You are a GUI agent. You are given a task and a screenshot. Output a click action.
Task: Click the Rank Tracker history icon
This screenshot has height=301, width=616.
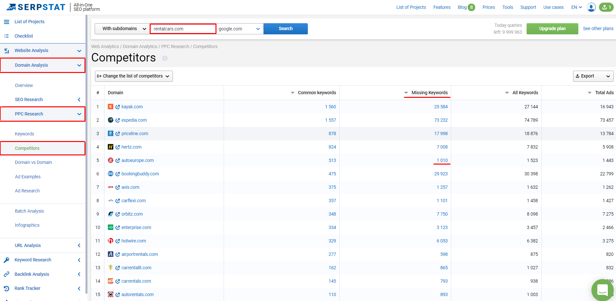click(7, 289)
